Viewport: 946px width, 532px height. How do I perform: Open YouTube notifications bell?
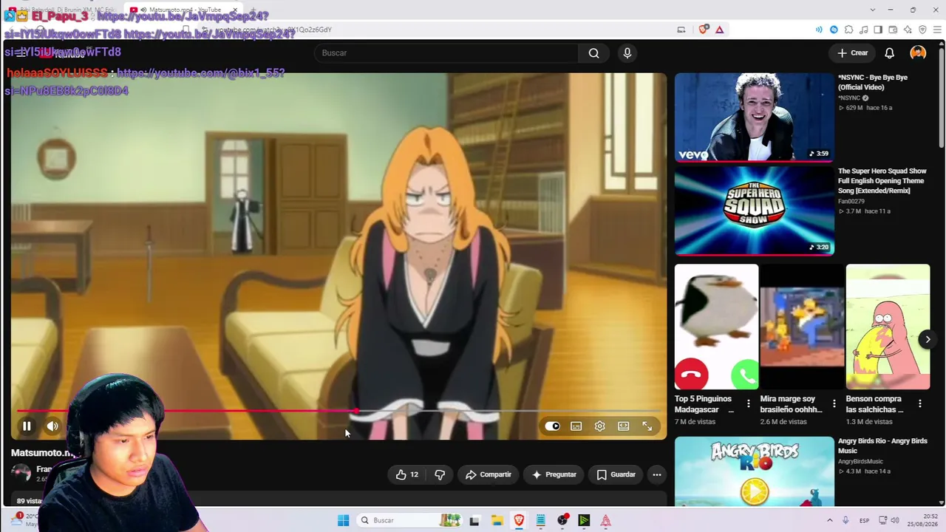point(889,53)
